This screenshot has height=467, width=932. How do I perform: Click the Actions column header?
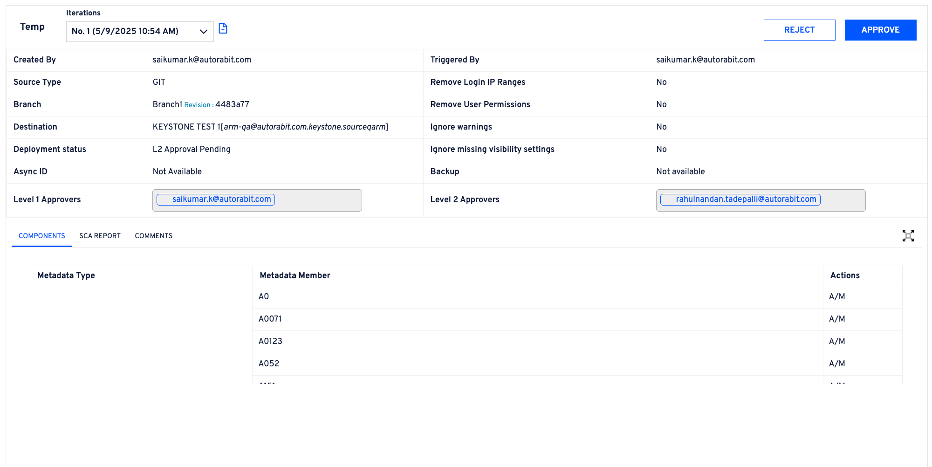(x=844, y=275)
